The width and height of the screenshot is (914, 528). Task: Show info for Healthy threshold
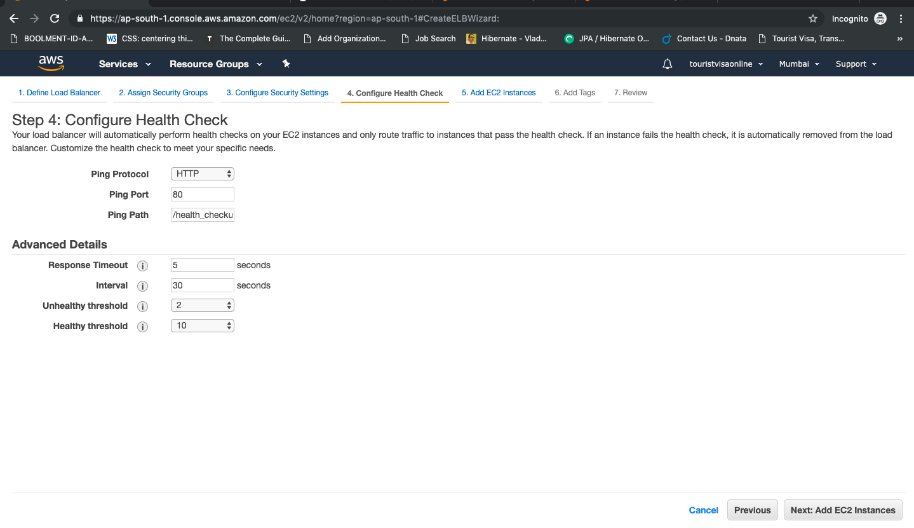(142, 327)
